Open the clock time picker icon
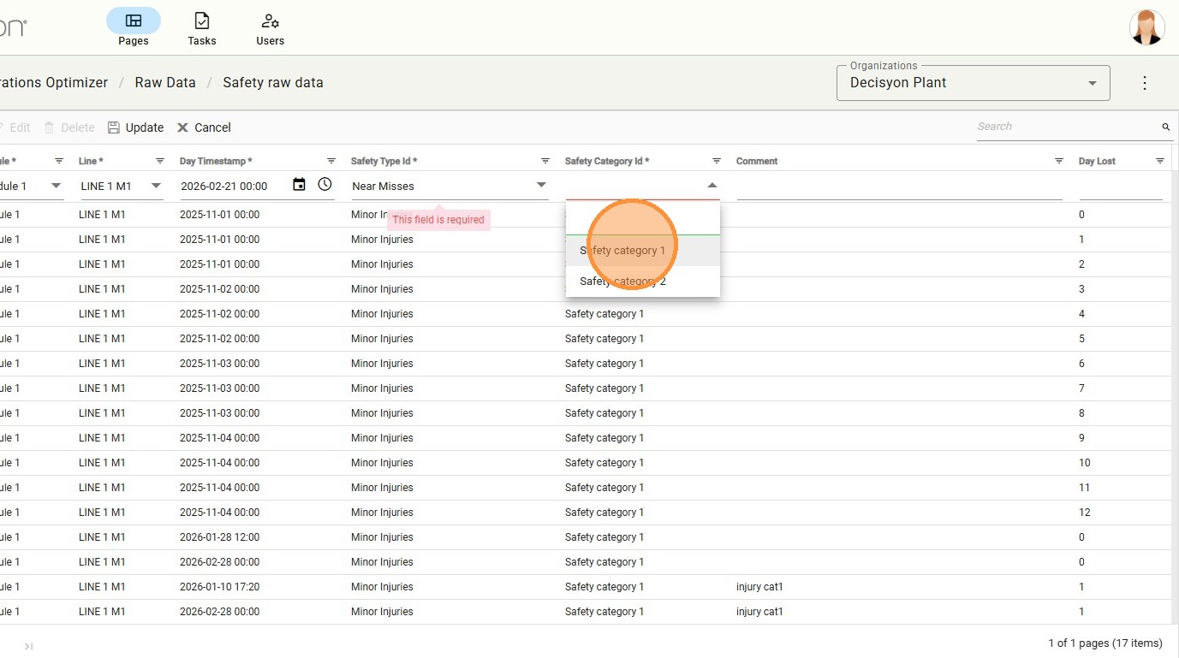The image size is (1179, 658). click(325, 185)
